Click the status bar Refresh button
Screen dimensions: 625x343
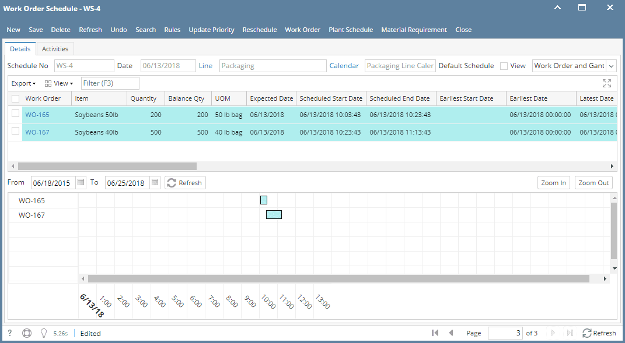(599, 333)
